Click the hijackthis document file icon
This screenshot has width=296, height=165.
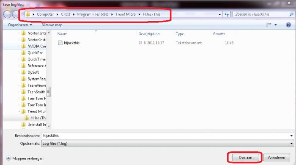pyautogui.click(x=60, y=43)
